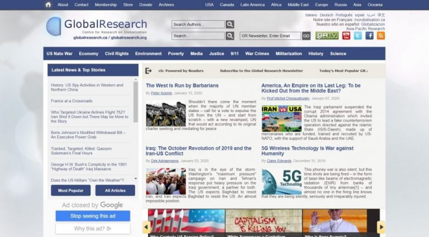
Task: Click the Search Authors magnifier icon
Action: click(x=230, y=25)
